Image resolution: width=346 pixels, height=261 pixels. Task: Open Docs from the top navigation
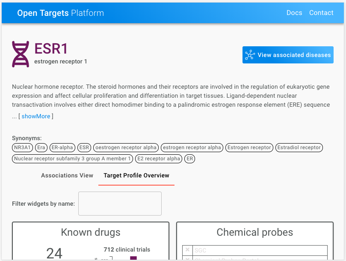(x=294, y=13)
